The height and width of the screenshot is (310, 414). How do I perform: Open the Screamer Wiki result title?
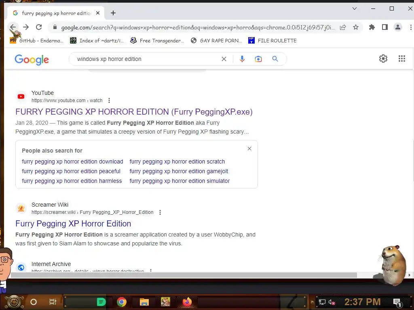[73, 224]
